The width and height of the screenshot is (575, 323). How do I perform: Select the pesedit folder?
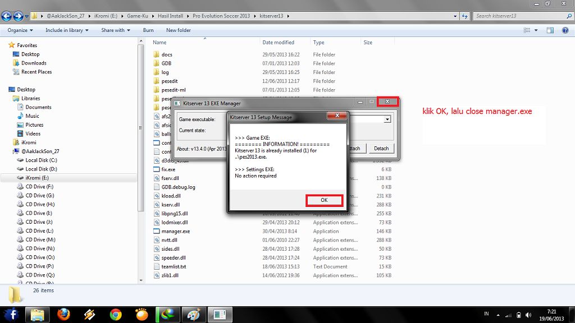click(170, 81)
